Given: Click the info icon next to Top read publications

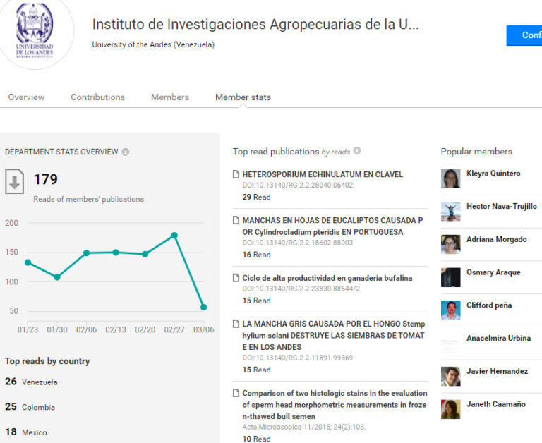Looking at the screenshot, I should [357, 151].
